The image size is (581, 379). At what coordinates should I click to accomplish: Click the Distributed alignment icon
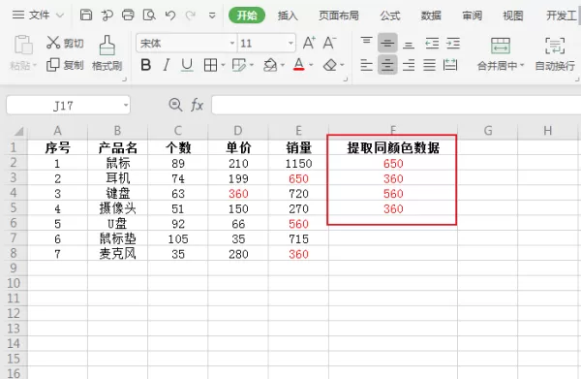[x=450, y=65]
